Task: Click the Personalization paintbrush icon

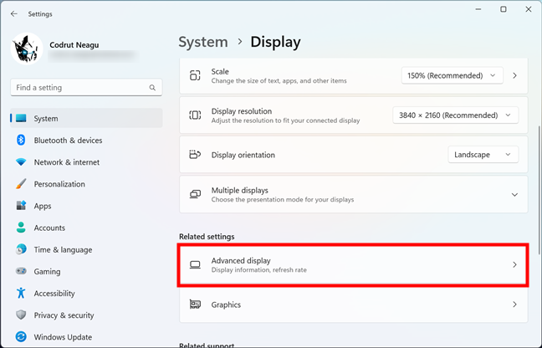Action: click(x=21, y=184)
